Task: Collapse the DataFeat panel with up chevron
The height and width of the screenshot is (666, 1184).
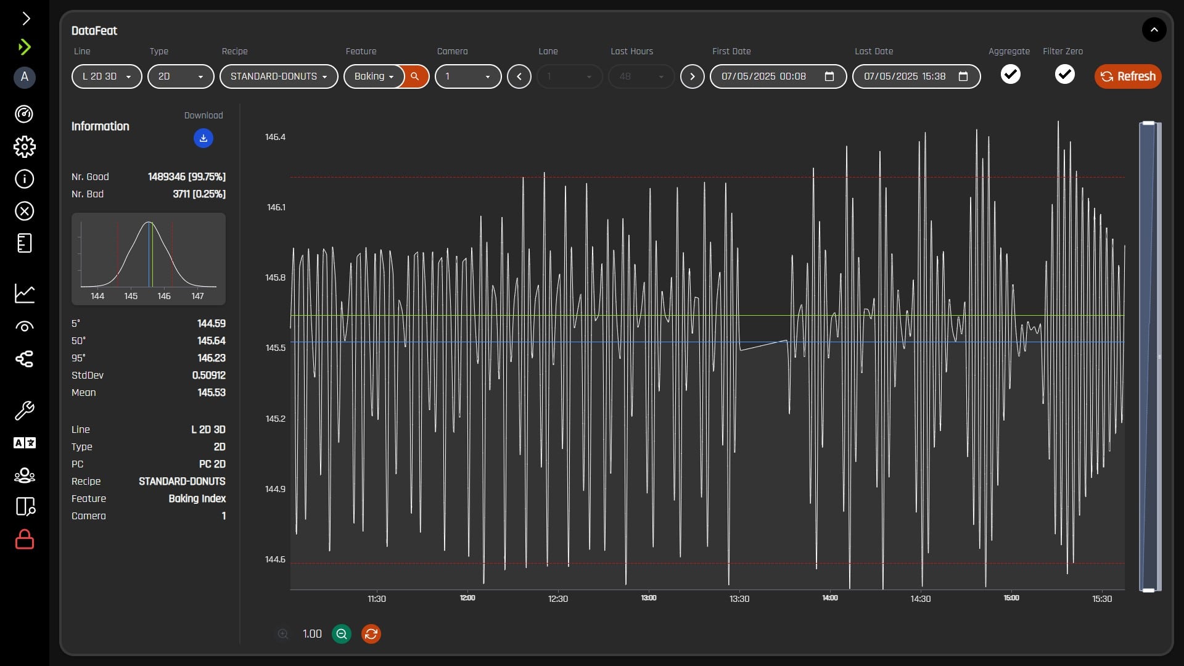Action: (1154, 30)
